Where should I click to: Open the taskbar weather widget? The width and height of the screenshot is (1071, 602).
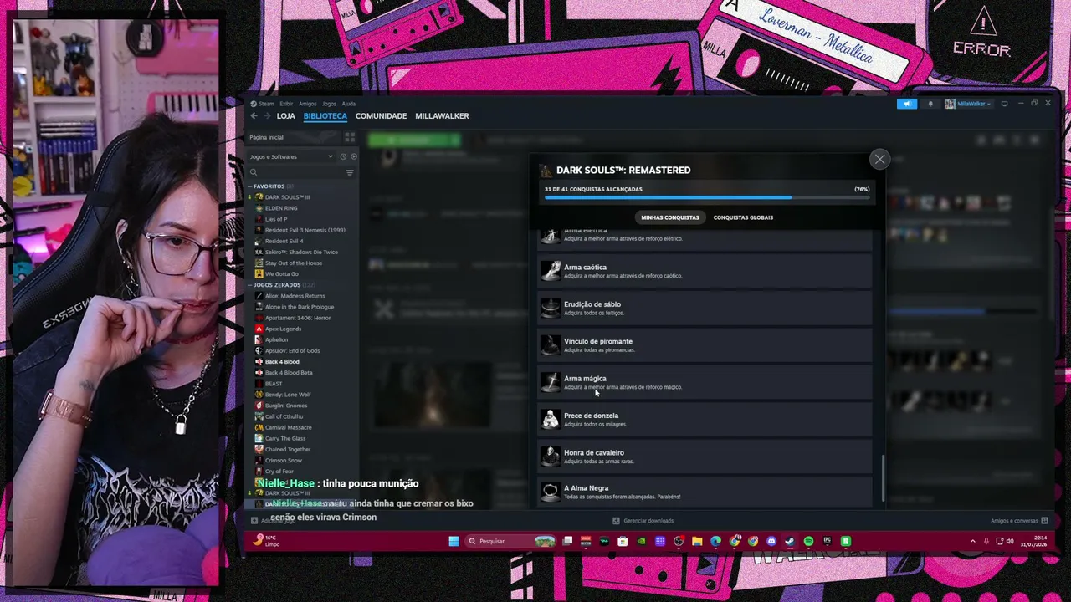pos(268,541)
